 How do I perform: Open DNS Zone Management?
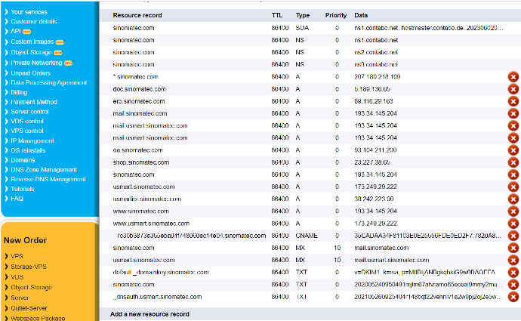[x=44, y=169]
